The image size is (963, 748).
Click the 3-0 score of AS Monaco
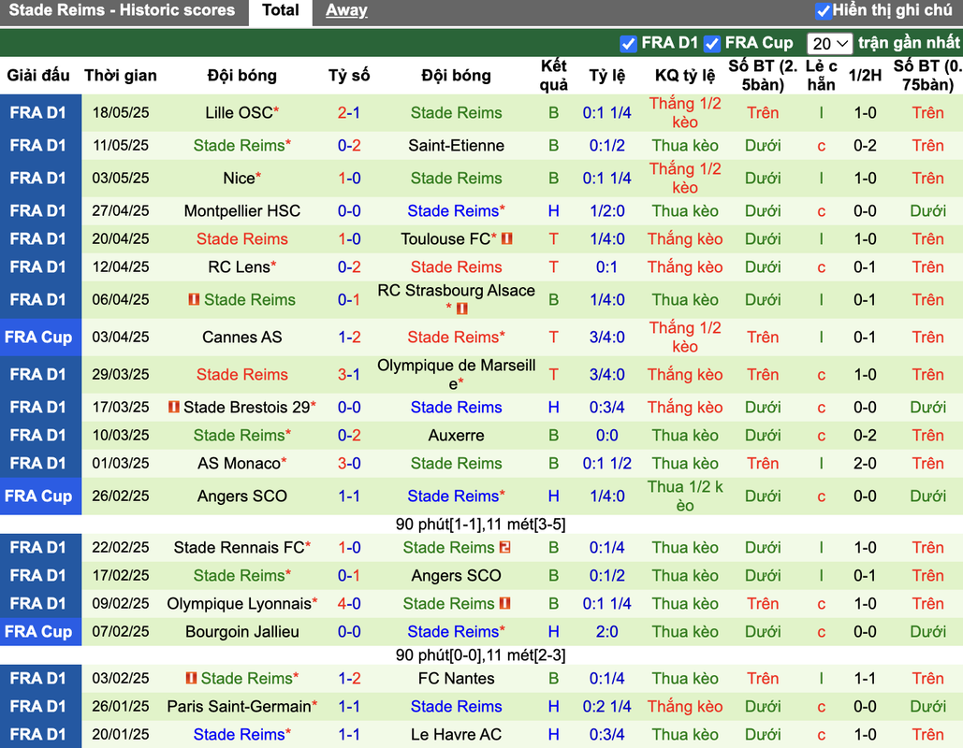tap(349, 463)
